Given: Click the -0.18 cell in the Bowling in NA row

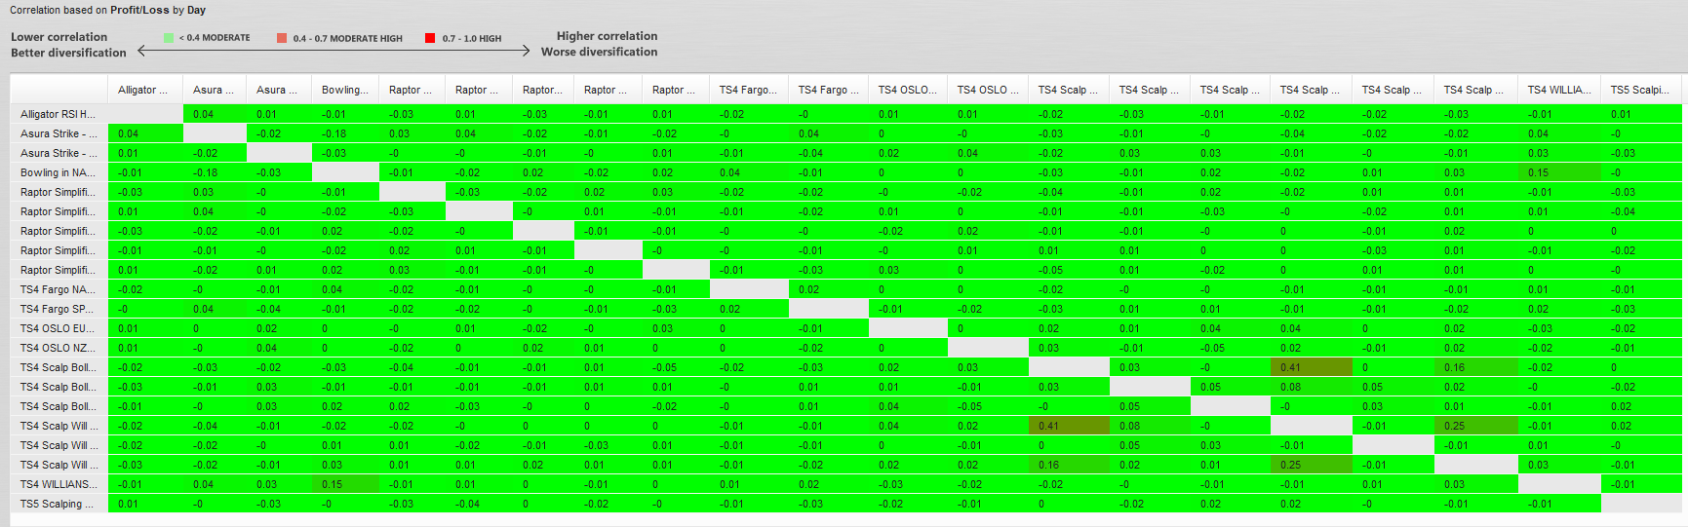Looking at the screenshot, I should tap(214, 172).
